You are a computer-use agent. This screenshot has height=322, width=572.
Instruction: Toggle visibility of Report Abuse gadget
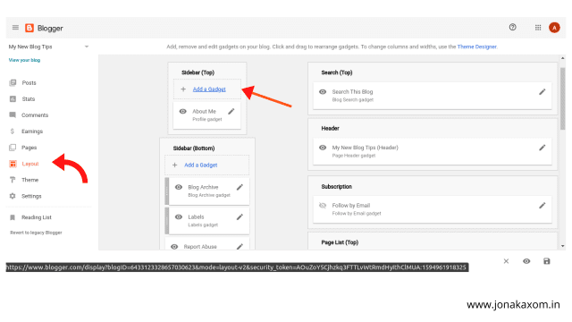pyautogui.click(x=174, y=247)
